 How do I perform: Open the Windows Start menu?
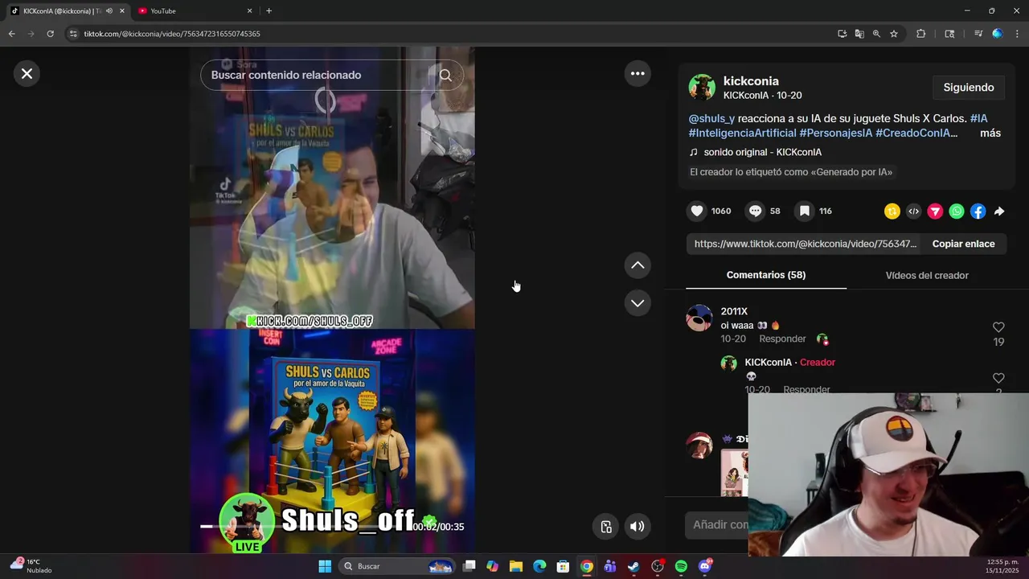tap(325, 566)
